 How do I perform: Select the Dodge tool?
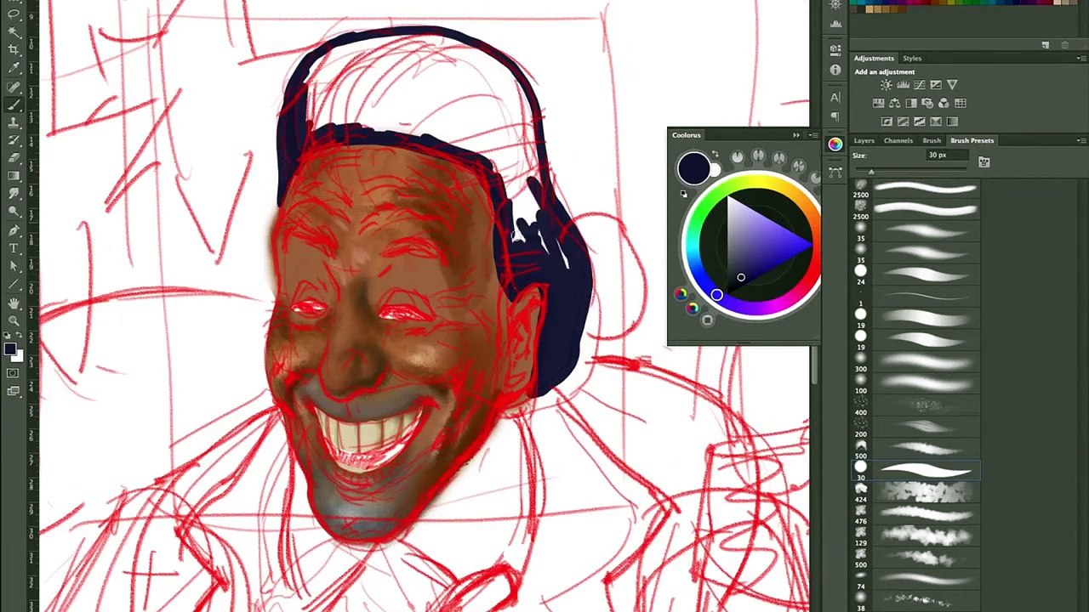pyautogui.click(x=14, y=212)
